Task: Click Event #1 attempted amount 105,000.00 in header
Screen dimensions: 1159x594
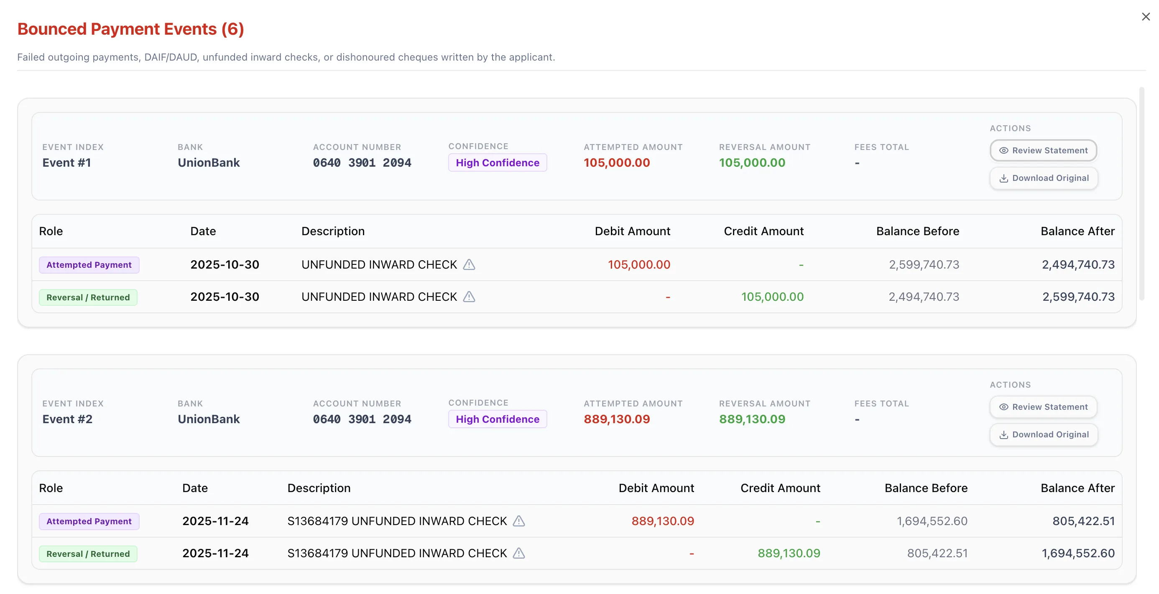Action: (616, 162)
